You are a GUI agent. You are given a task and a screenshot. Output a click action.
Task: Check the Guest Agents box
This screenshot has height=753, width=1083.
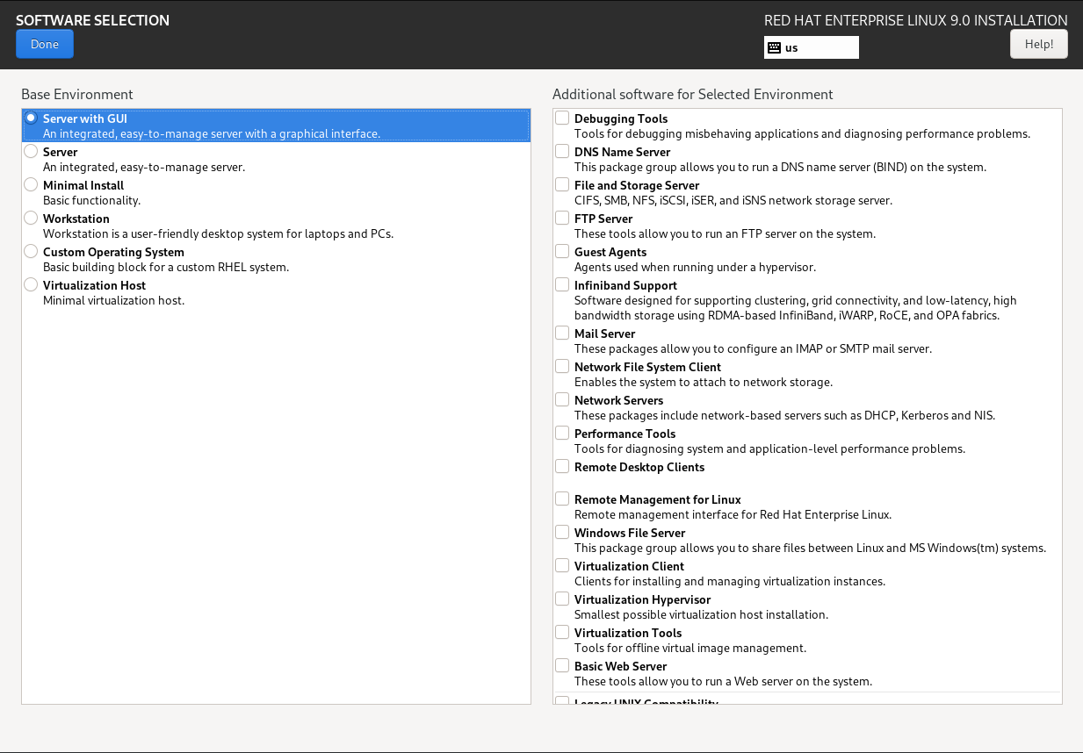pos(562,252)
